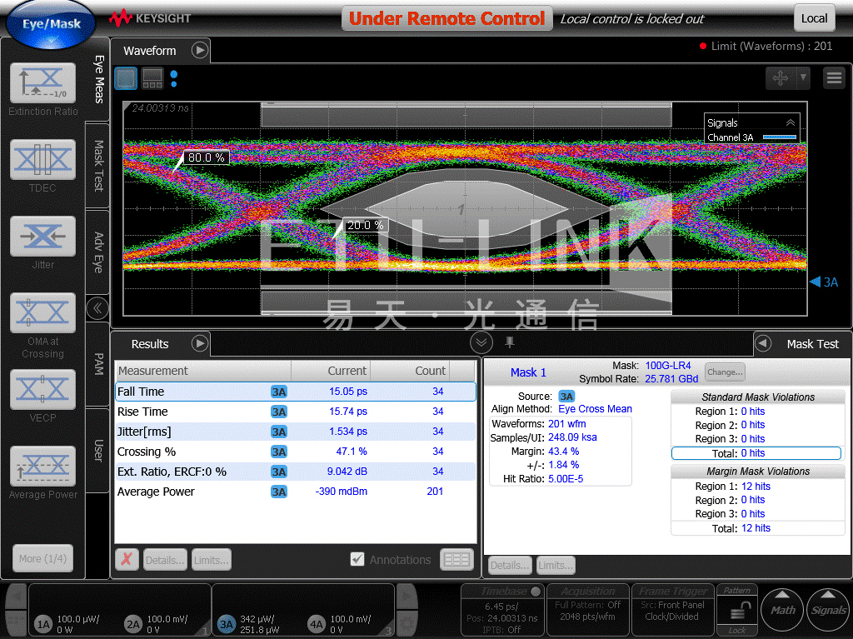
Task: Select the Jitter measurement icon
Action: click(43, 237)
